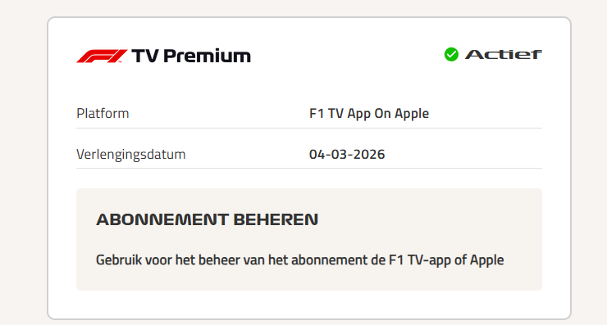This screenshot has height=325, width=607.
Task: Click the Platform row label
Action: pyautogui.click(x=103, y=113)
